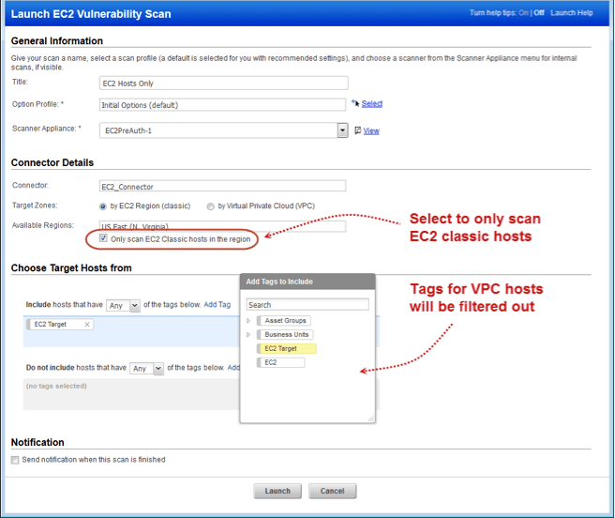Click the Add Tags to Include header

tap(307, 282)
